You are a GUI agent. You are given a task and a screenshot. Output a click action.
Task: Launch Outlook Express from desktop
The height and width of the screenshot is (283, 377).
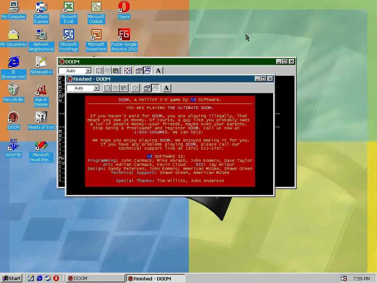coord(41,13)
